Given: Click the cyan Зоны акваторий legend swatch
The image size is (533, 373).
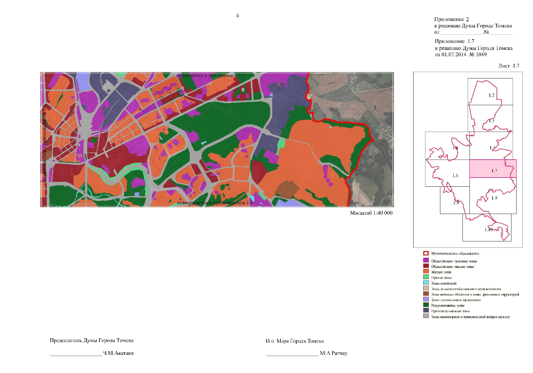Looking at the screenshot, I should click(426, 283).
